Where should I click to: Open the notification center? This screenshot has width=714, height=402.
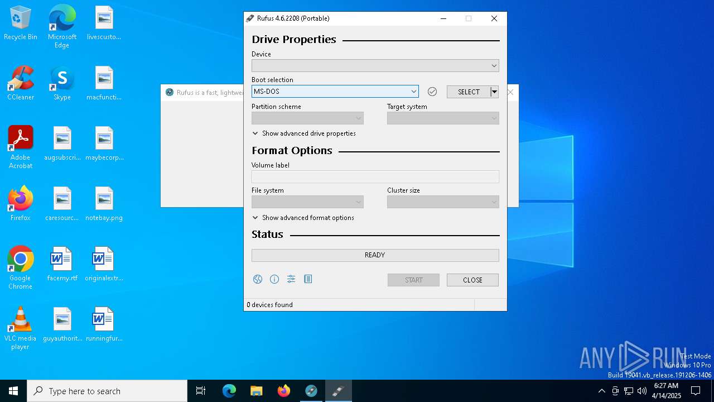(x=696, y=391)
